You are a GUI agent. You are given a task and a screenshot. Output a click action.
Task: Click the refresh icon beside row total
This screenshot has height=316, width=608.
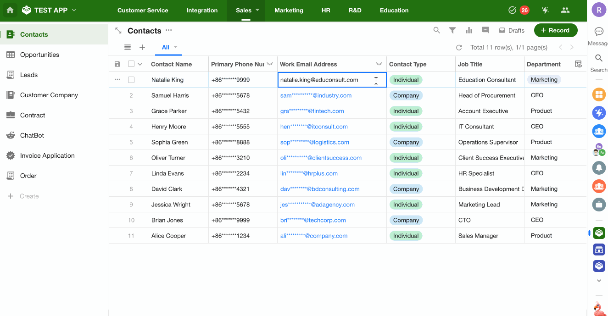point(459,47)
